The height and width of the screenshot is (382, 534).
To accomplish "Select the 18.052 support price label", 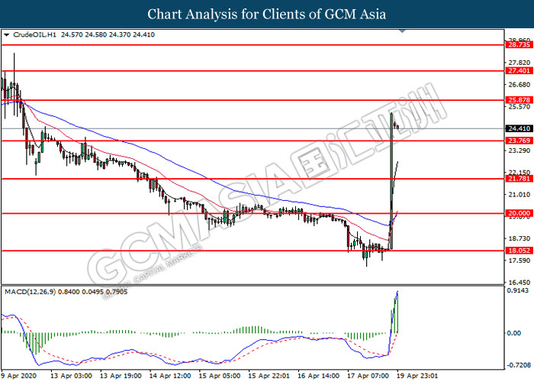I will (x=519, y=251).
